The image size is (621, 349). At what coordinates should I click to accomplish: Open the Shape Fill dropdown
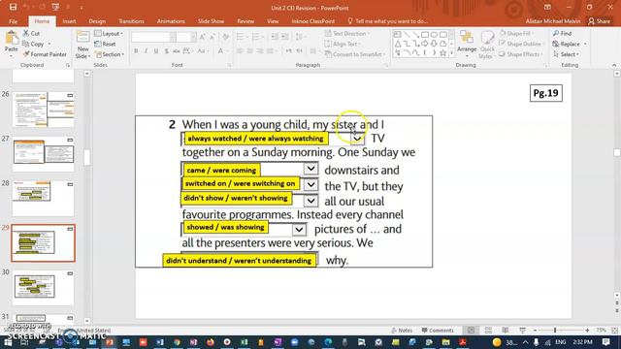click(x=516, y=33)
